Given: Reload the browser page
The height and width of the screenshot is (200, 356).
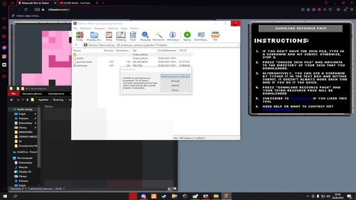Looking at the screenshot, I should click(x=26, y=9).
